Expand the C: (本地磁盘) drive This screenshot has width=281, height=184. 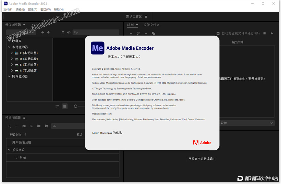[x=12, y=53]
